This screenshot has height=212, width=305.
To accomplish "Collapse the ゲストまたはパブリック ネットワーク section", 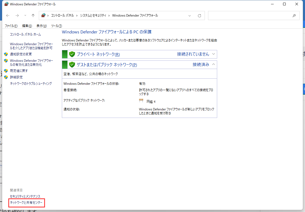I will (x=213, y=64).
